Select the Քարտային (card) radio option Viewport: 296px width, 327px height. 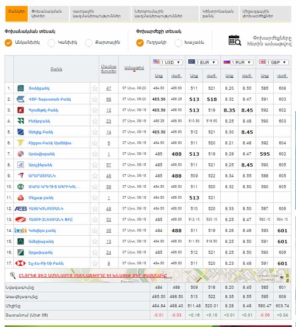pos(88,43)
